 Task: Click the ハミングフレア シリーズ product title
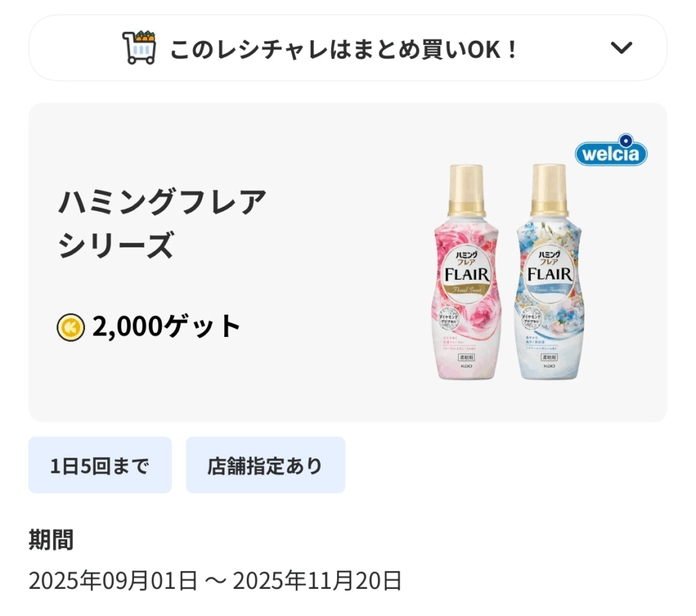pos(162,224)
